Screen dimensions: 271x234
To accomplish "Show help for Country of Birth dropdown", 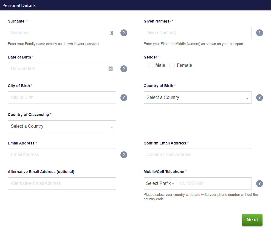I will click(259, 98).
